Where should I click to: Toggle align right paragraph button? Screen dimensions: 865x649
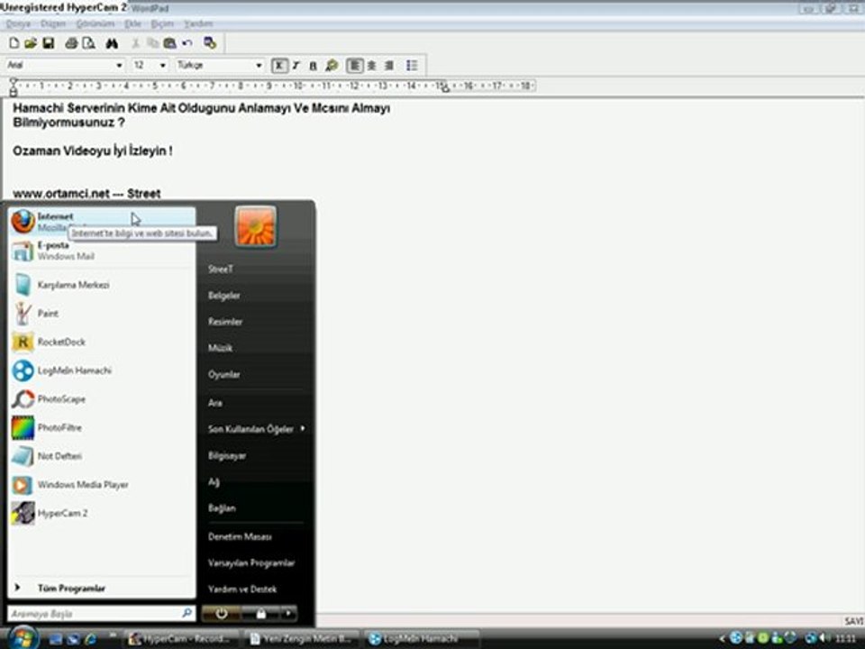(389, 66)
